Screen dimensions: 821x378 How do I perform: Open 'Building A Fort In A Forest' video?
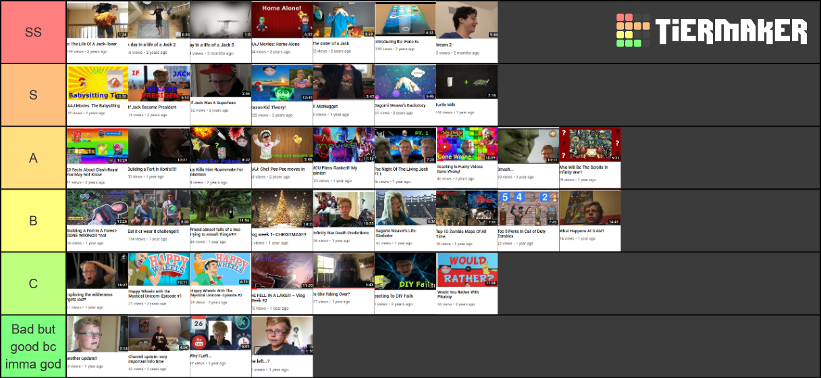coord(97,220)
